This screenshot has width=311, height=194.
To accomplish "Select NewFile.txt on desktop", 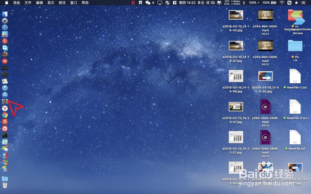I will pyautogui.click(x=295, y=137).
